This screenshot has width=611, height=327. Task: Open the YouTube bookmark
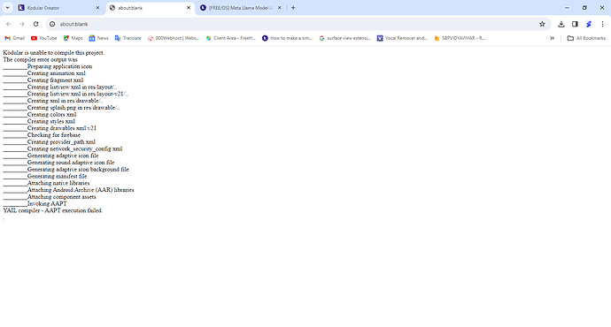pyautogui.click(x=43, y=38)
